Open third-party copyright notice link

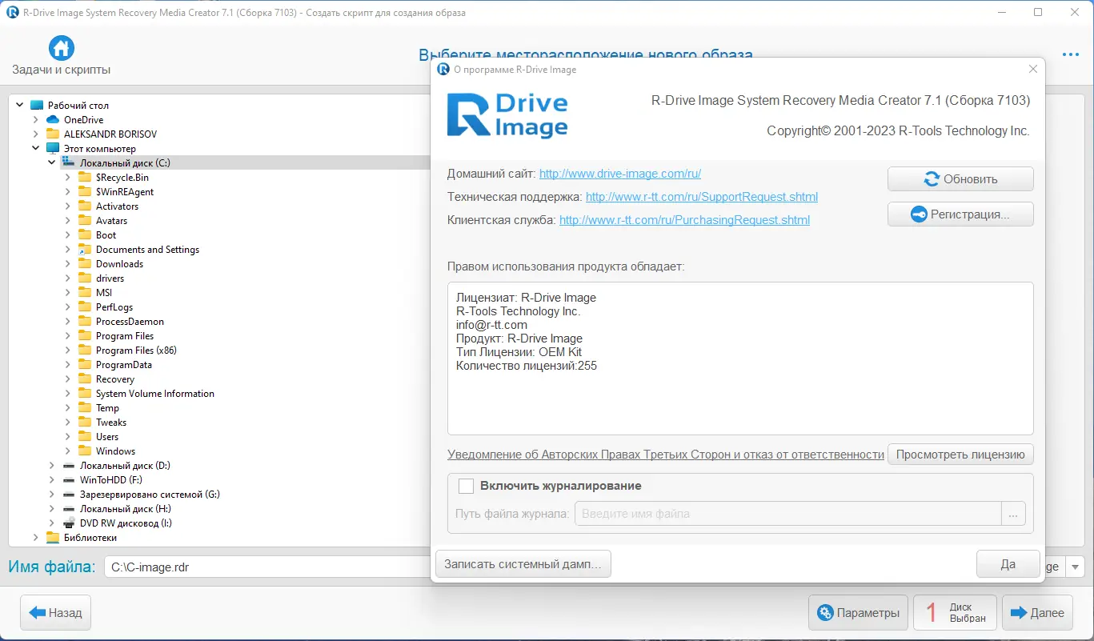tap(666, 455)
